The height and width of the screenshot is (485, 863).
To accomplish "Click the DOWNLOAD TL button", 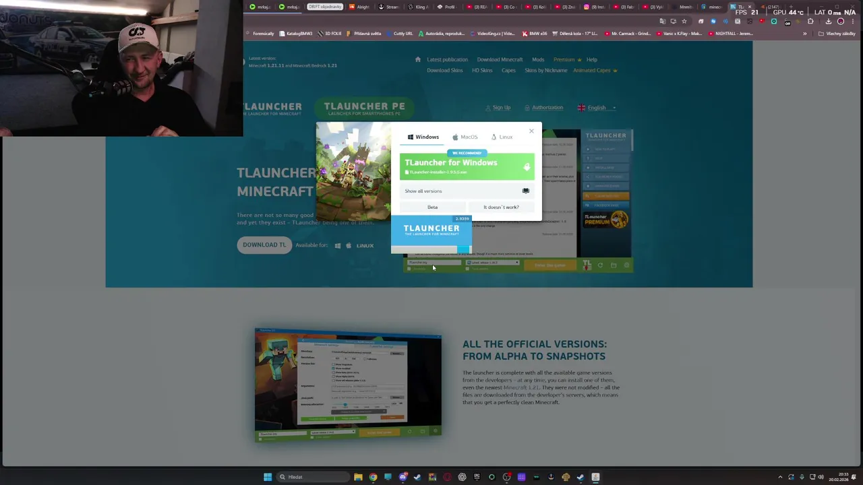I will point(264,245).
